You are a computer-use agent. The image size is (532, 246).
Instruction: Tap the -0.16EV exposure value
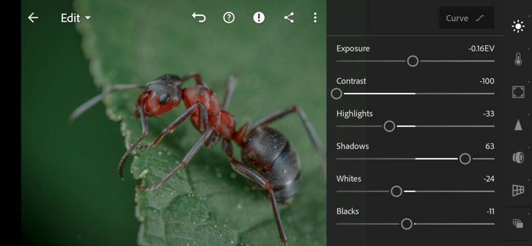[481, 48]
